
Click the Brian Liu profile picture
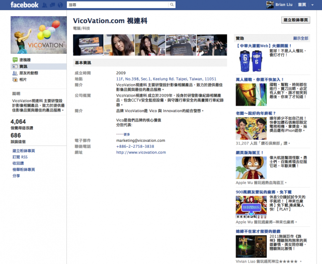coord(270,5)
